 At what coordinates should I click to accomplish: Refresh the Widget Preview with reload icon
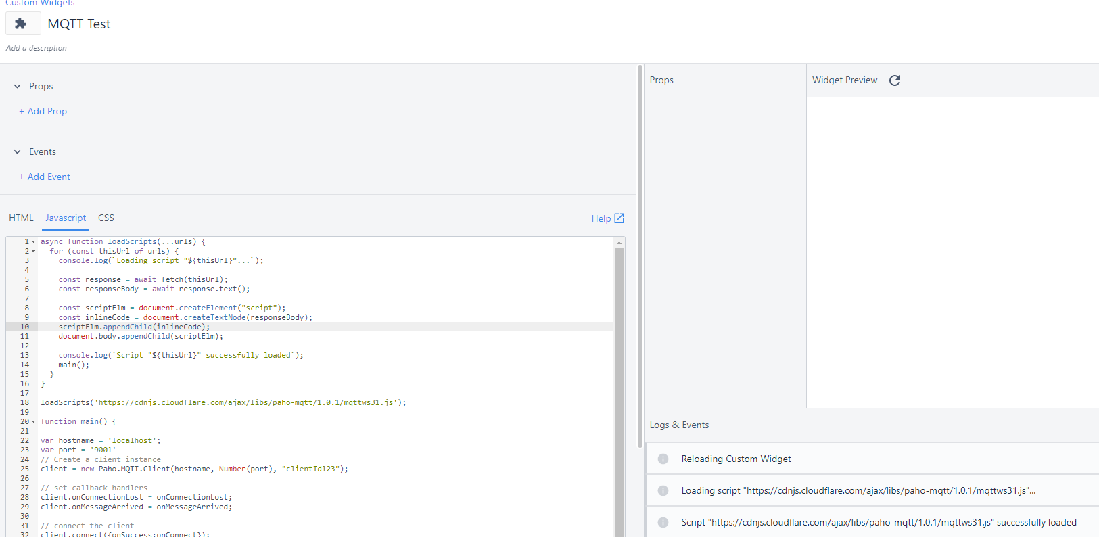click(895, 80)
